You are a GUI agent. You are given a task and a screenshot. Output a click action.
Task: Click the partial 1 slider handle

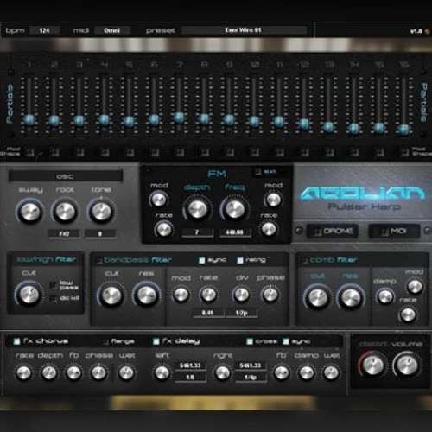click(29, 120)
